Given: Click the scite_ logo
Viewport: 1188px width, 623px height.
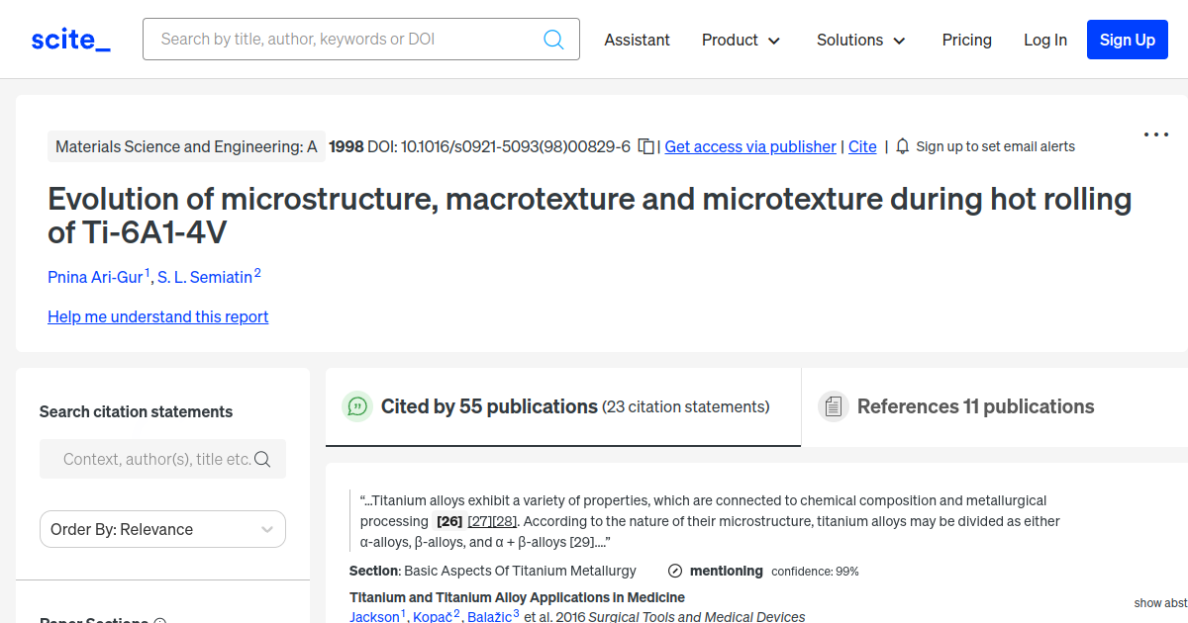Looking at the screenshot, I should point(71,40).
